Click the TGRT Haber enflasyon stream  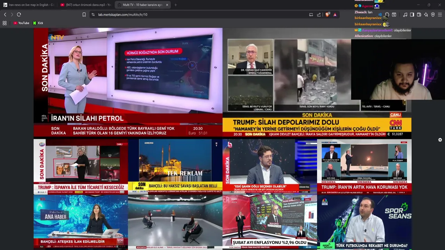(270, 222)
